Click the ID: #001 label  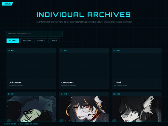tap(11, 50)
